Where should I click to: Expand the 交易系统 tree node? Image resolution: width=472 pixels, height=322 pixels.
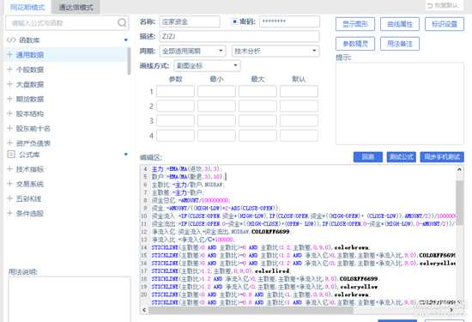[9, 184]
